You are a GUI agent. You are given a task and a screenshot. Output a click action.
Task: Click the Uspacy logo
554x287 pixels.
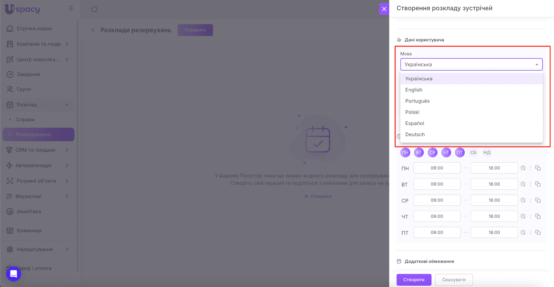[x=23, y=9]
